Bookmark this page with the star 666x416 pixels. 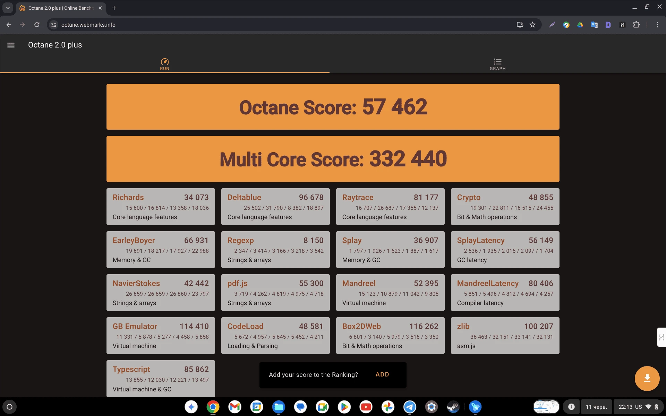[x=532, y=25]
